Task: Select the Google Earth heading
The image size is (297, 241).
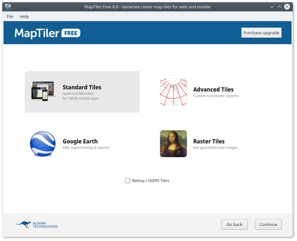Action: click(x=80, y=141)
